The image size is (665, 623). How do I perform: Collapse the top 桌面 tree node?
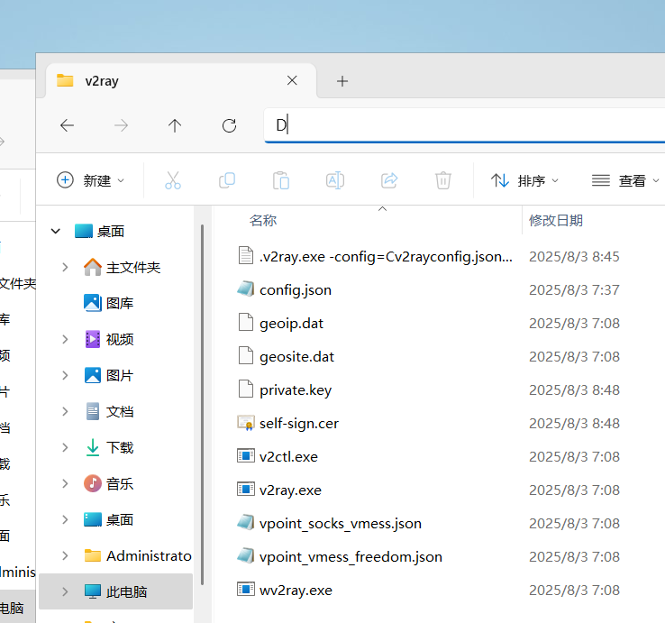[56, 232]
